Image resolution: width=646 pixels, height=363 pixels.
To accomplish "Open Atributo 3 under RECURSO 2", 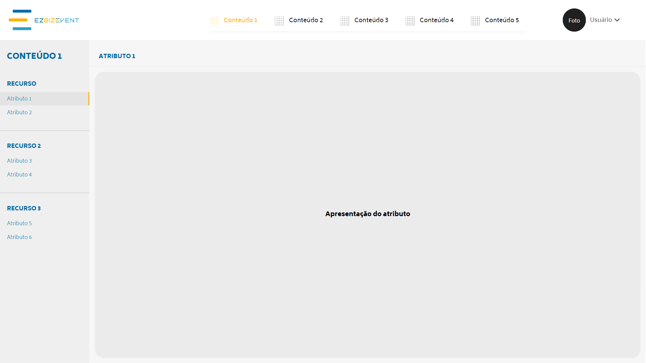I will 19,161.
